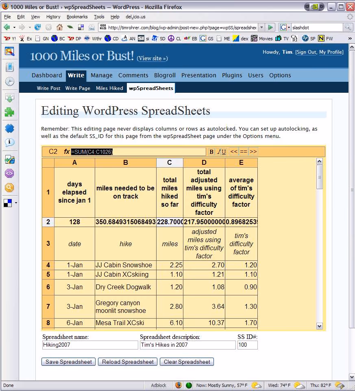This screenshot has height=391, width=355.
Task: Click the green Go arrow beside URL
Action: [270, 27]
